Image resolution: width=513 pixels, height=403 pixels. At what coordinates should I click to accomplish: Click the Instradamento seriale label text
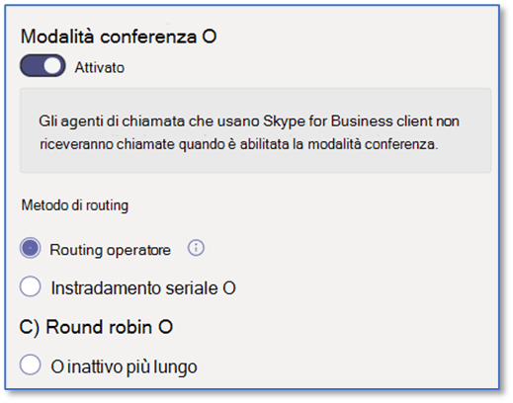click(x=134, y=288)
